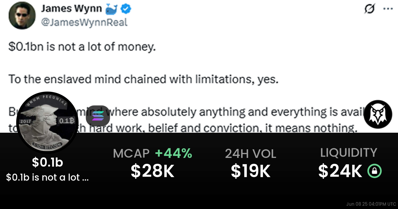Expand the truncated '$0.1b is not a lot ...' description
The image size is (398, 209).
pyautogui.click(x=47, y=177)
